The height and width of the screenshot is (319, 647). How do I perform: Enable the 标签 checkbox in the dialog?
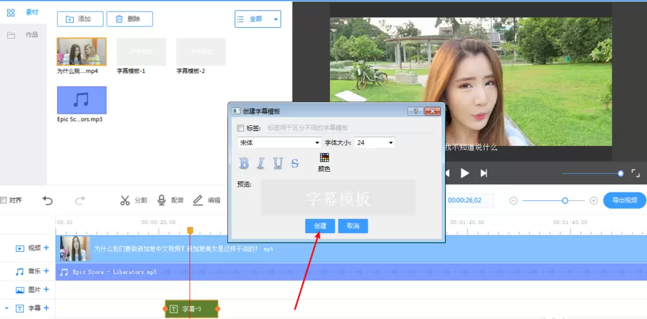[241, 128]
